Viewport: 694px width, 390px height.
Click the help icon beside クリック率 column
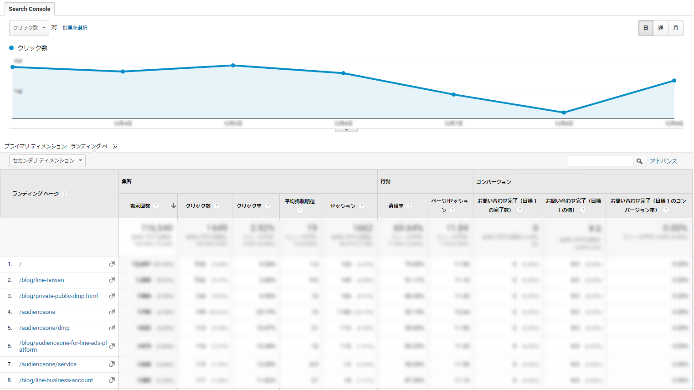(268, 205)
